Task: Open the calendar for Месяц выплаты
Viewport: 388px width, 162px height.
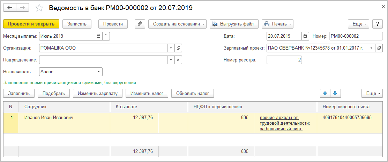Action: [x=99, y=36]
